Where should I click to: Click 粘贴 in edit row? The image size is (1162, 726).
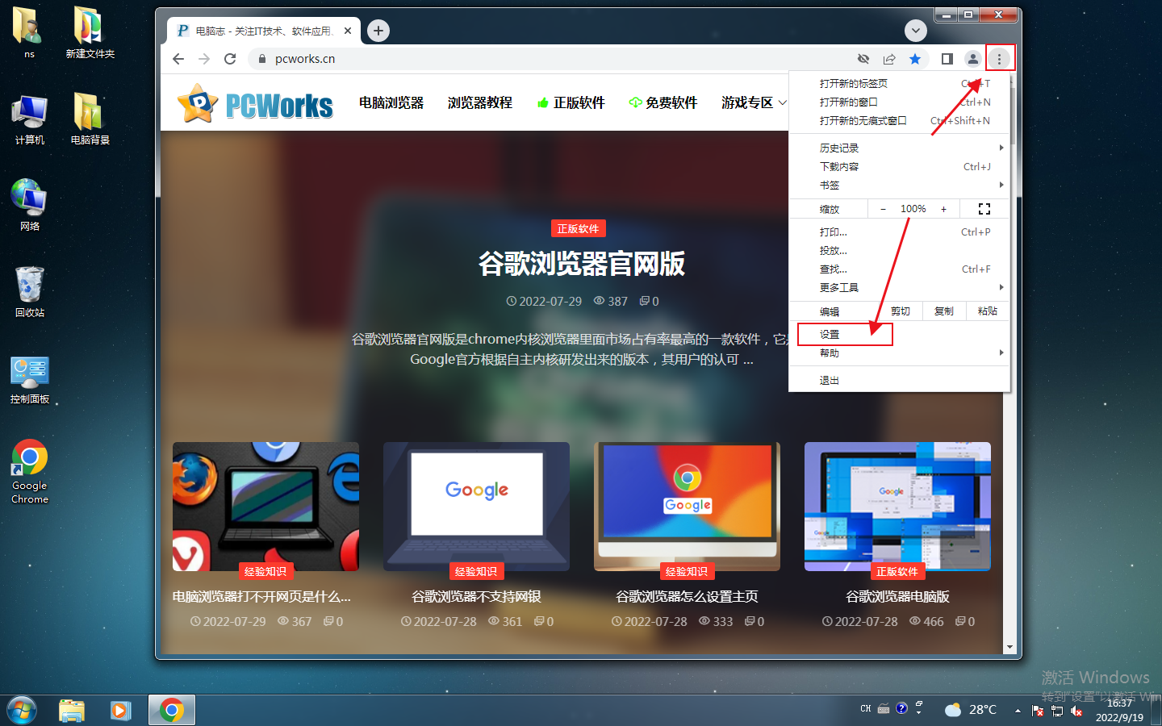tap(987, 311)
